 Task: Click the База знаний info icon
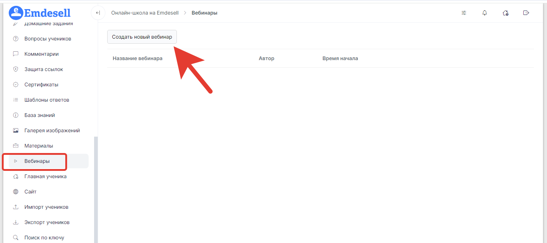(16, 115)
